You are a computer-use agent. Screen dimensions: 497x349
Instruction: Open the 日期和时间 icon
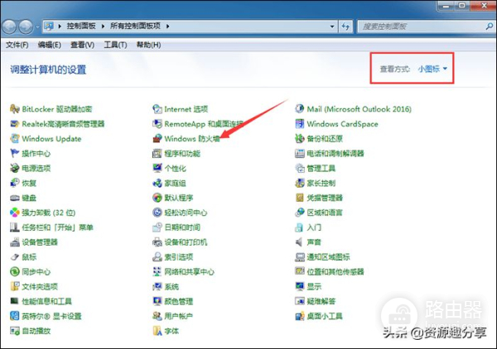click(x=157, y=227)
